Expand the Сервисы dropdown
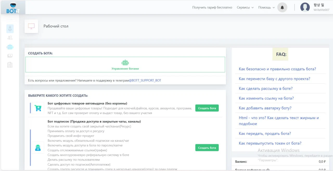The height and width of the screenshot is (171, 333). 245,8
